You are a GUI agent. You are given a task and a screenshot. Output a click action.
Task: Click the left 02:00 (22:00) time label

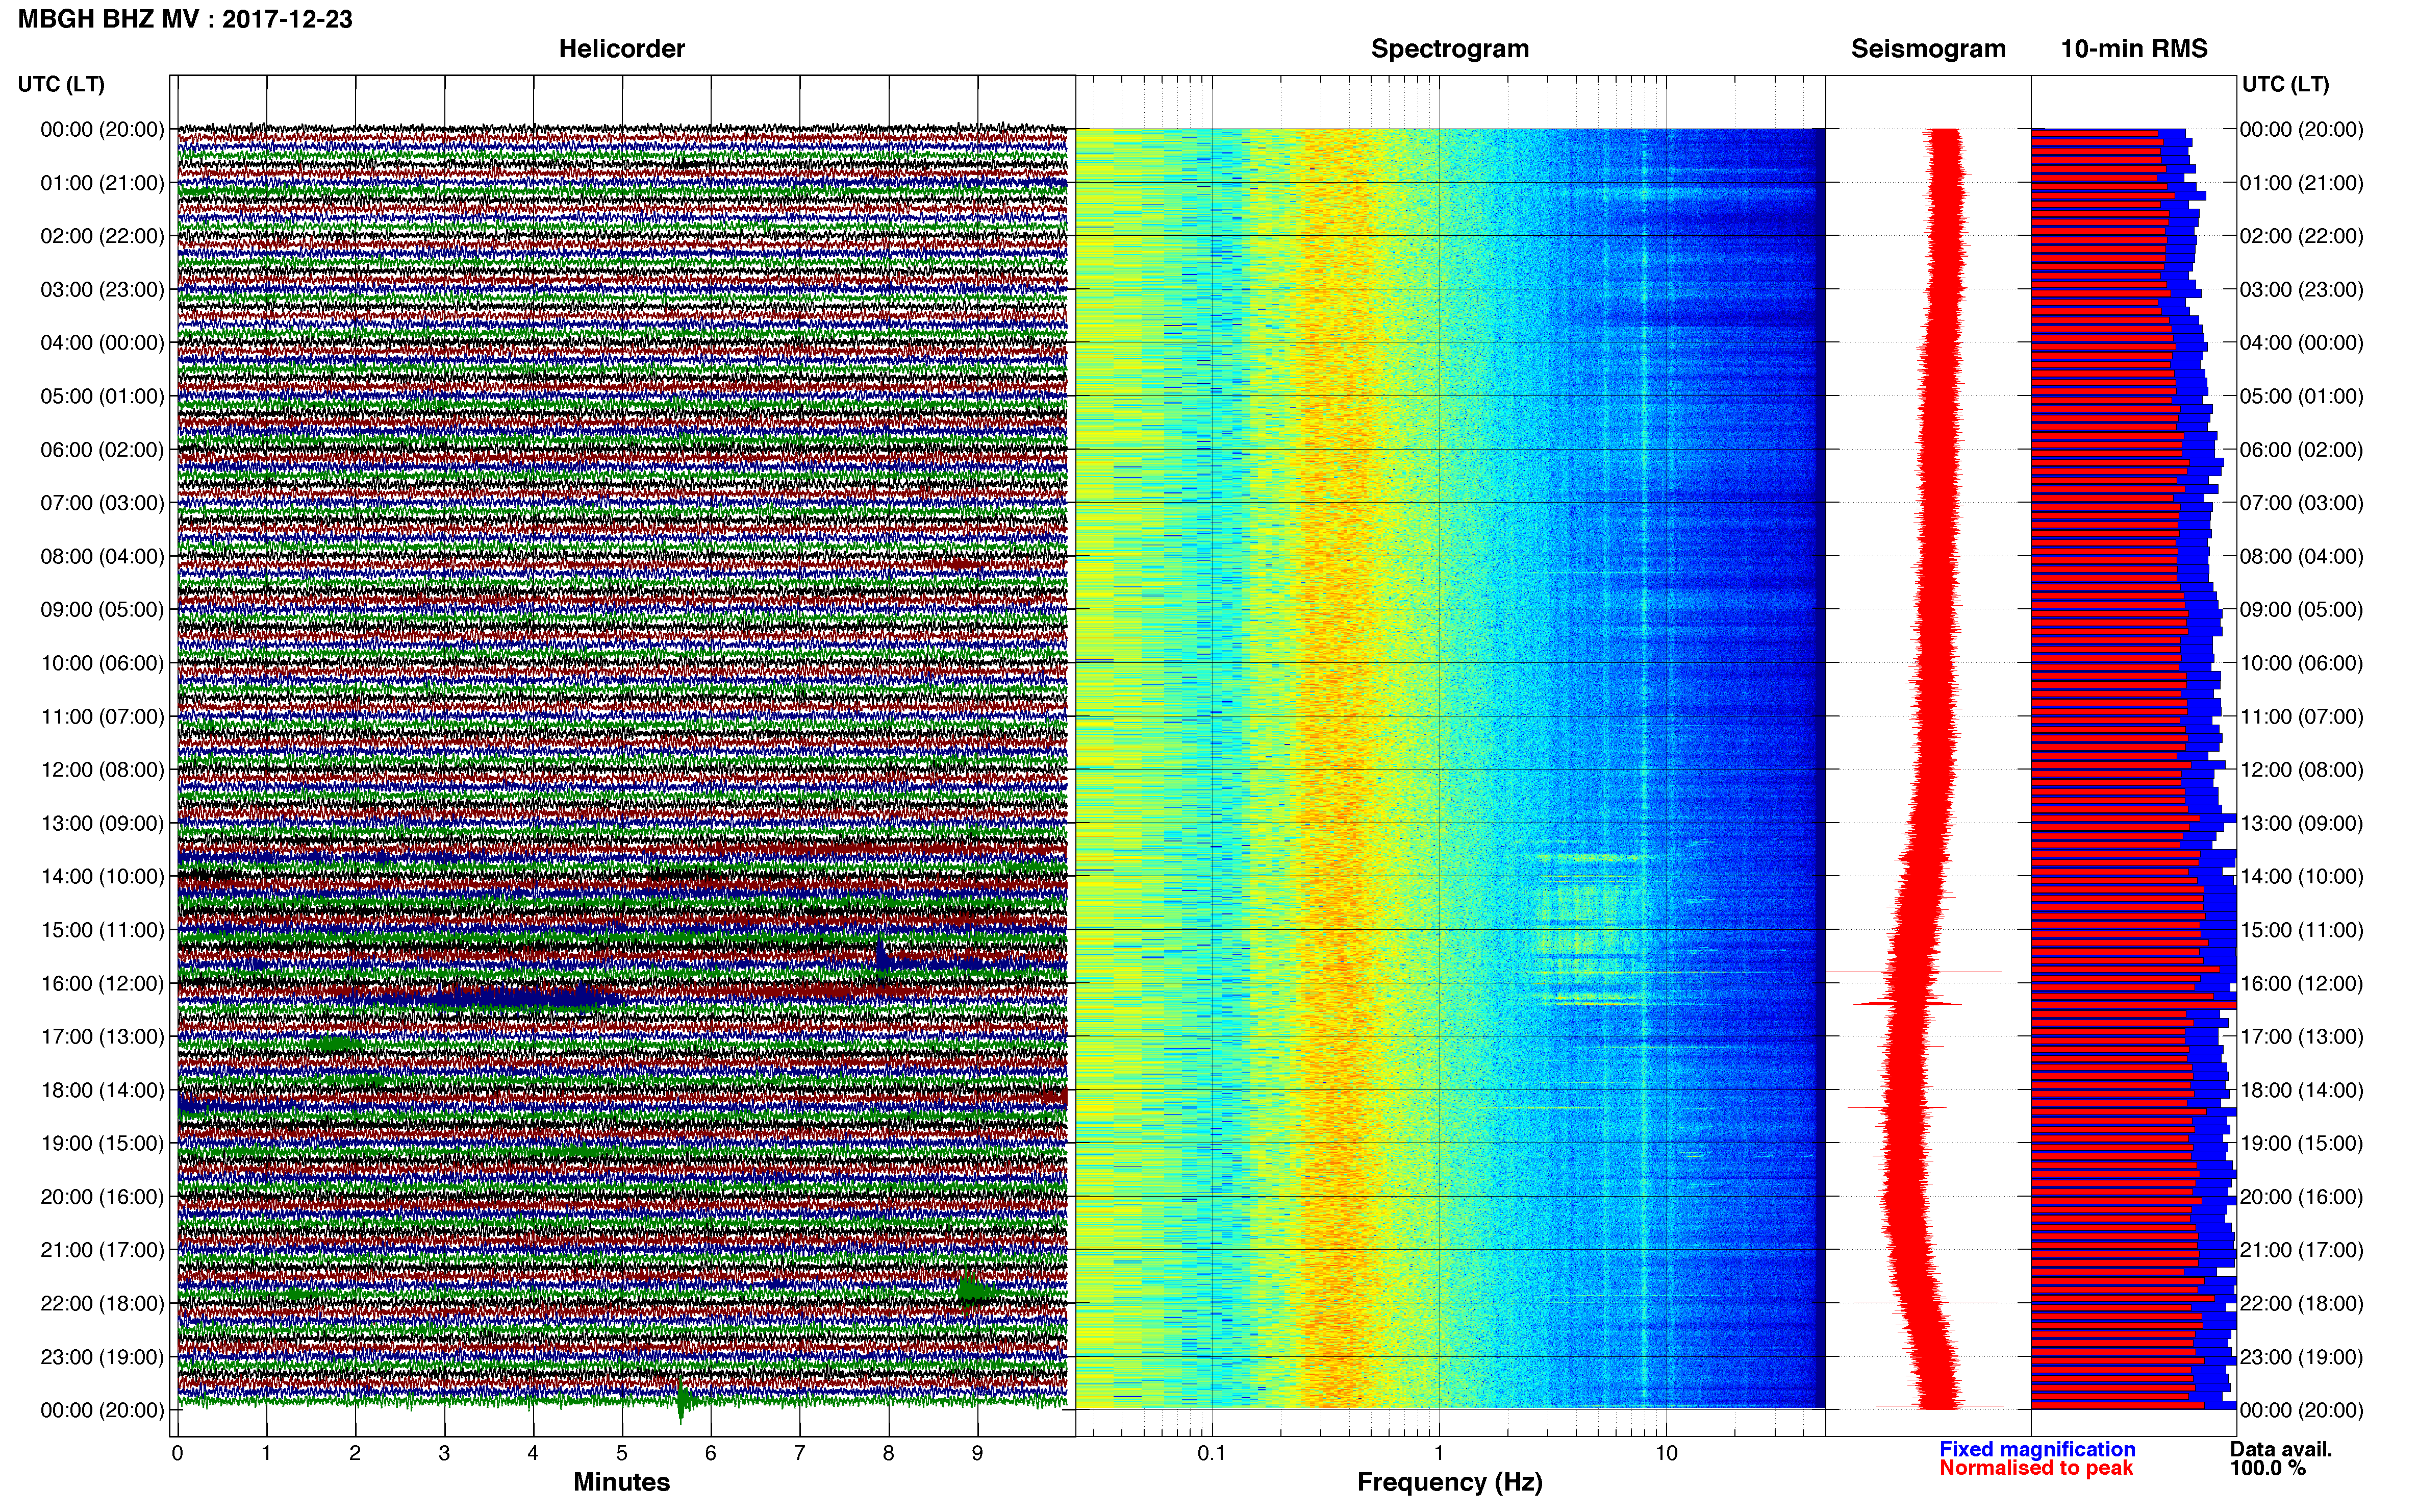102,236
